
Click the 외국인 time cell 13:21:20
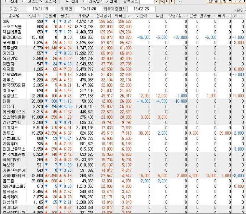point(88,9)
